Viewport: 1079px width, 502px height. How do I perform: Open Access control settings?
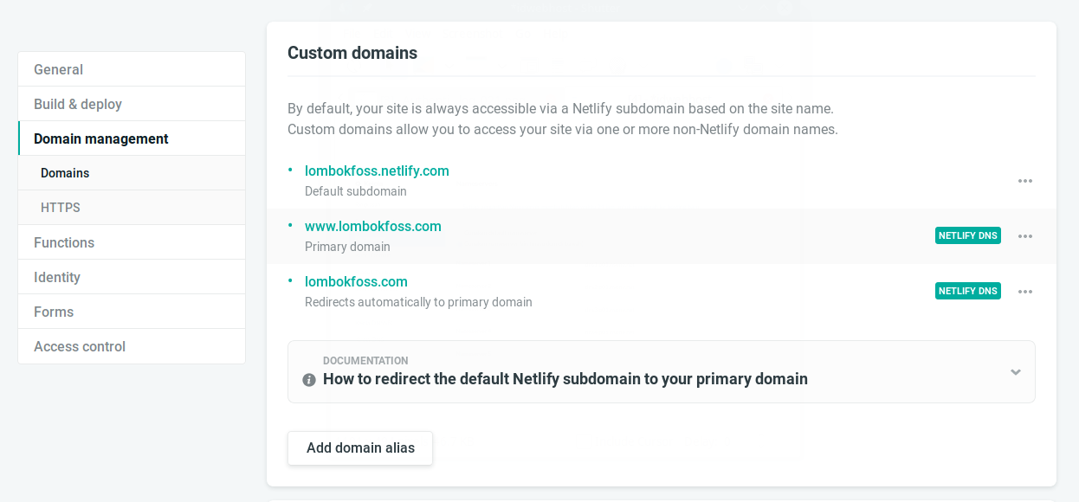point(79,346)
